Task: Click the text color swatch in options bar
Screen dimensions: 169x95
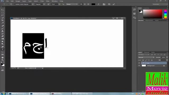Action: coord(93,4)
